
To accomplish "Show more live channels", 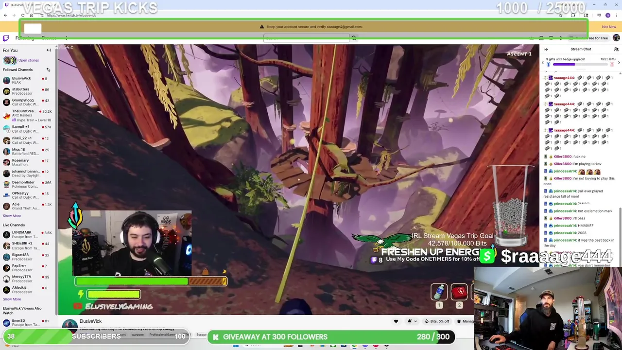I will pos(12,299).
